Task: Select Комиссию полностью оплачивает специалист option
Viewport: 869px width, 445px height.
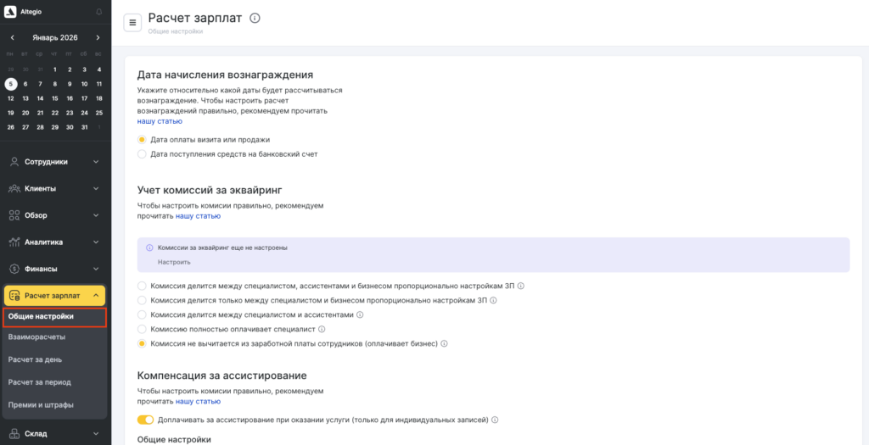Action: click(142, 329)
